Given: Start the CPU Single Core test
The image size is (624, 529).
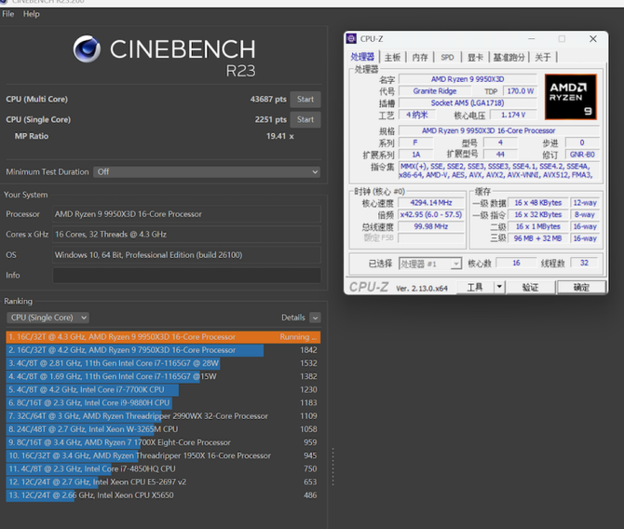Looking at the screenshot, I should pos(305,119).
